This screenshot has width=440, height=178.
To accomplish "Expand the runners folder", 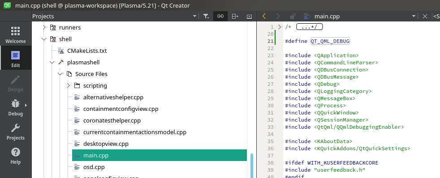I will 44,27.
